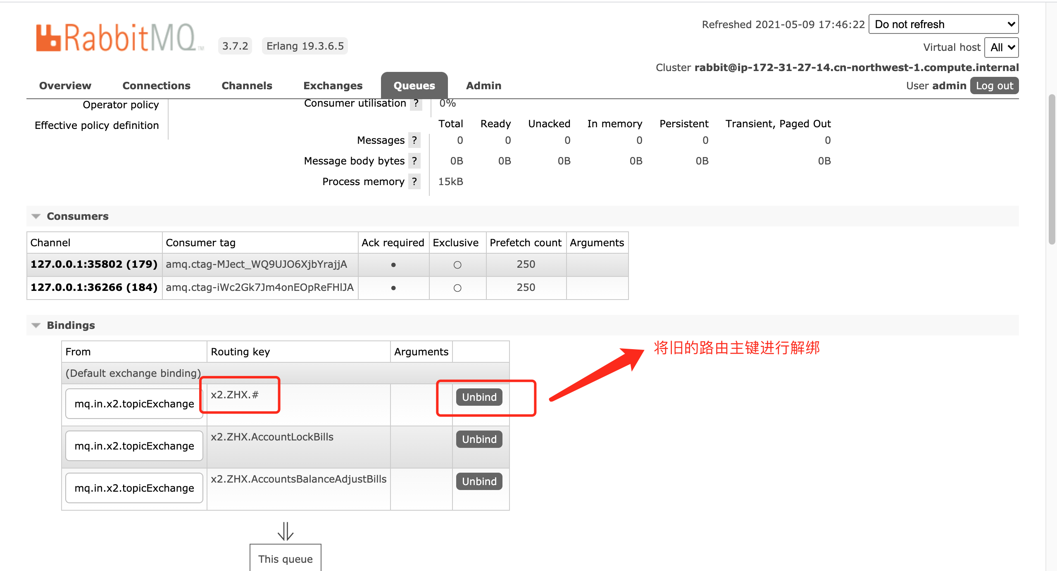Collapse the Consumers section

click(x=36, y=216)
